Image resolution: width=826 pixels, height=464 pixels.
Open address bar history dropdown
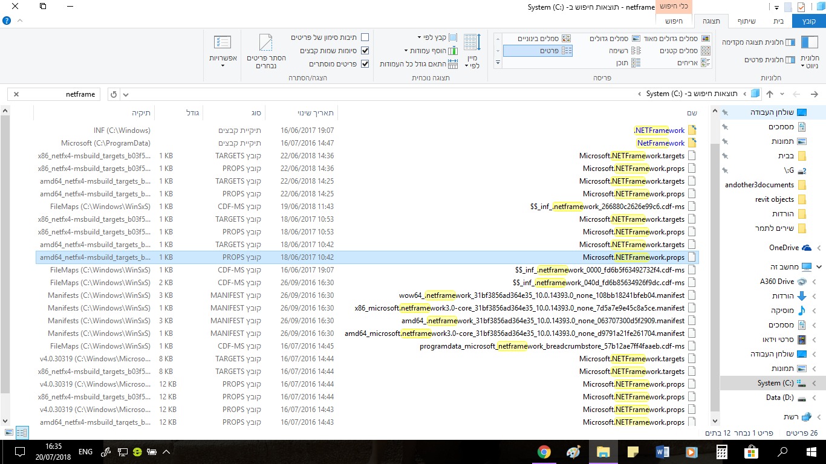(x=126, y=94)
